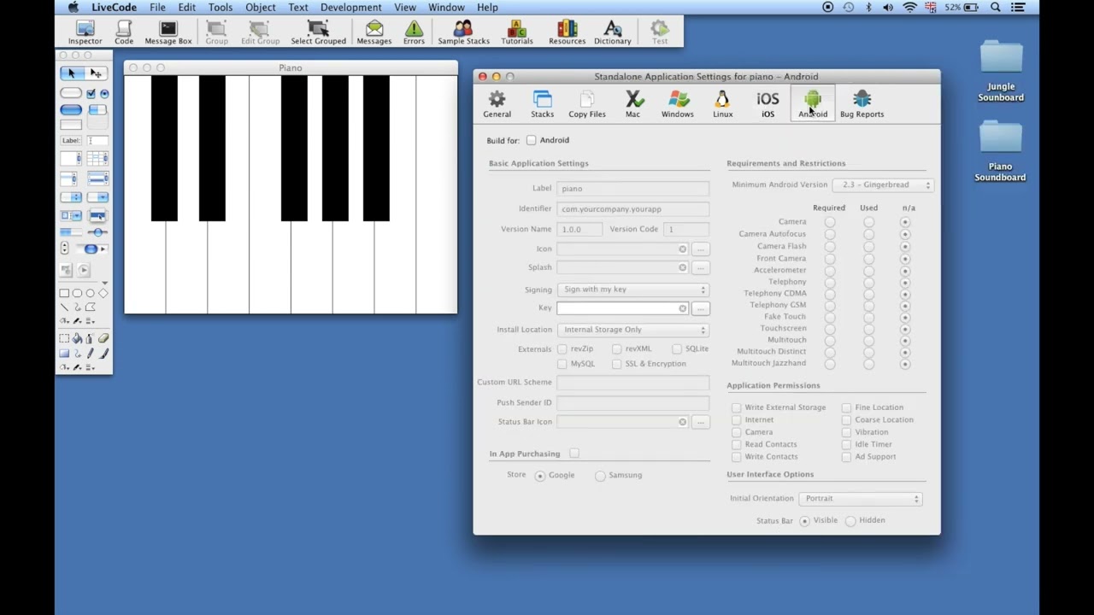The width and height of the screenshot is (1094, 615).
Task: Open the Dictionary
Action: point(612,33)
